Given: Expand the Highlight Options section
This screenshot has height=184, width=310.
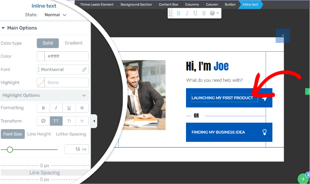Looking at the screenshot, I should pos(45,95).
